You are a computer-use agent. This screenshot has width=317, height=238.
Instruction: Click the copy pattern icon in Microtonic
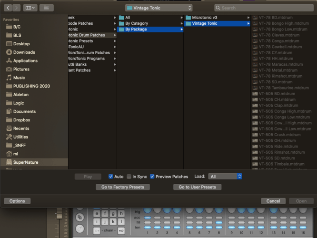coord(80,218)
